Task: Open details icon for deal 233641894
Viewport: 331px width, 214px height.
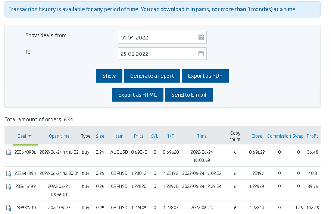Action: point(9,173)
